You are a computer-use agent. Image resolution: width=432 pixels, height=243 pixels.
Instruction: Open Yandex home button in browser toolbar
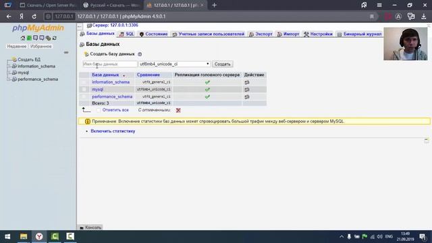tap(22, 16)
